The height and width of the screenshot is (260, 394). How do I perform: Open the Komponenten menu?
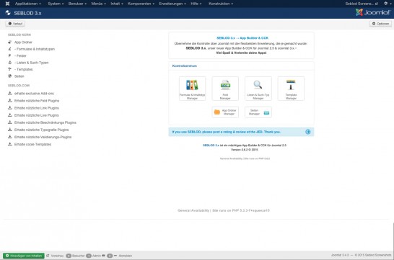(141, 4)
